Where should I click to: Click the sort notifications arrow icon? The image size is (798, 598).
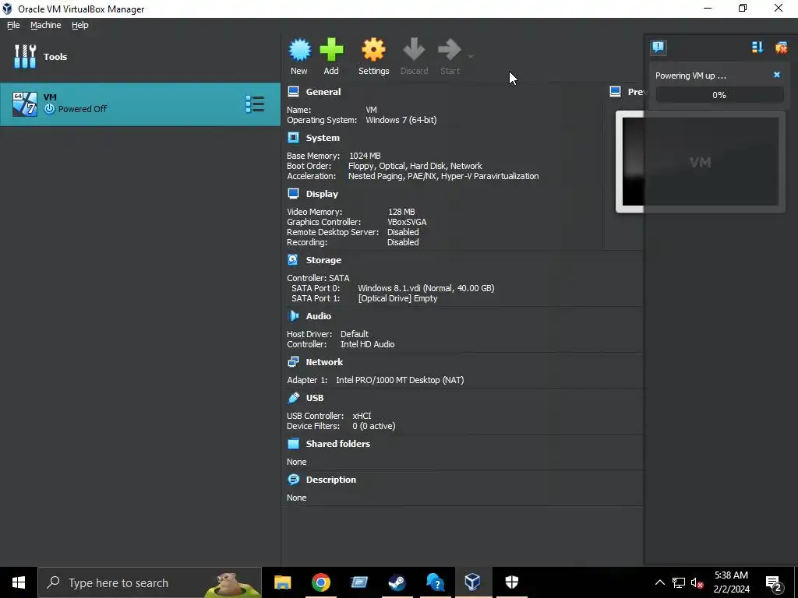[757, 47]
